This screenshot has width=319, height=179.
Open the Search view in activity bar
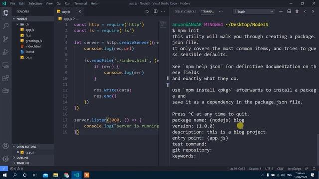[5, 26]
